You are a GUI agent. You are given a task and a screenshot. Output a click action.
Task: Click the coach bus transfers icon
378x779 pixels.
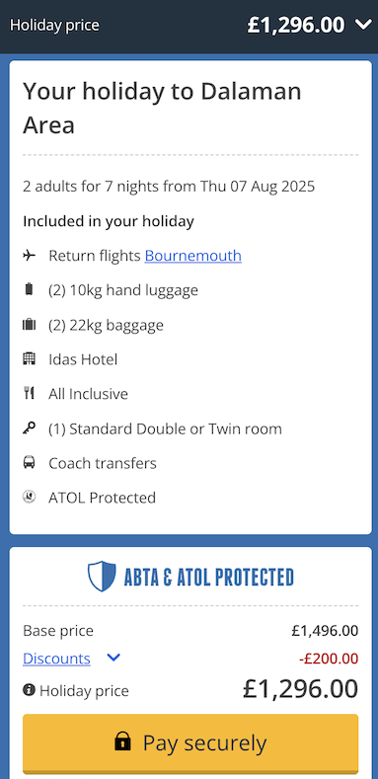pyautogui.click(x=30, y=463)
